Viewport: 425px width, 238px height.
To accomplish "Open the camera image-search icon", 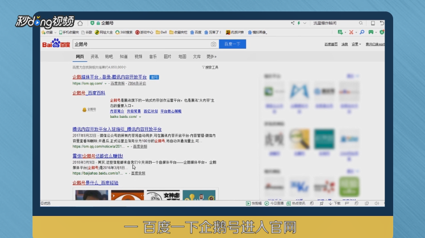I will [213, 44].
